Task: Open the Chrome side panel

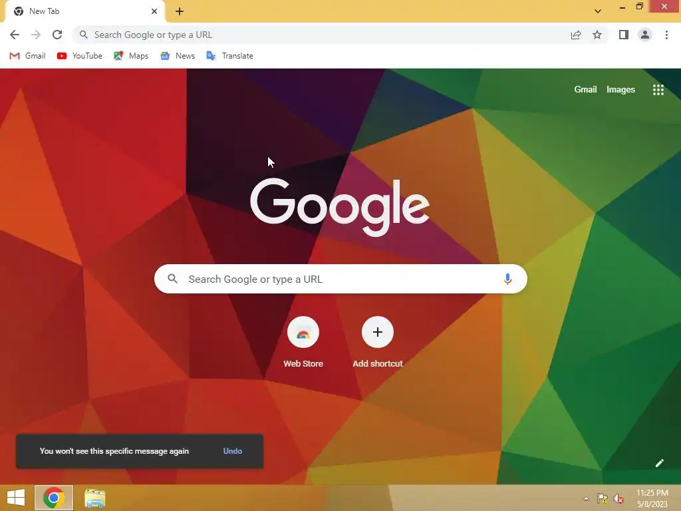Action: (x=624, y=35)
